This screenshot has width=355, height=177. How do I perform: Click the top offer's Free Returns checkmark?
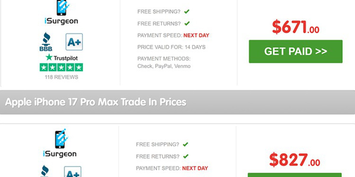pos(187,23)
